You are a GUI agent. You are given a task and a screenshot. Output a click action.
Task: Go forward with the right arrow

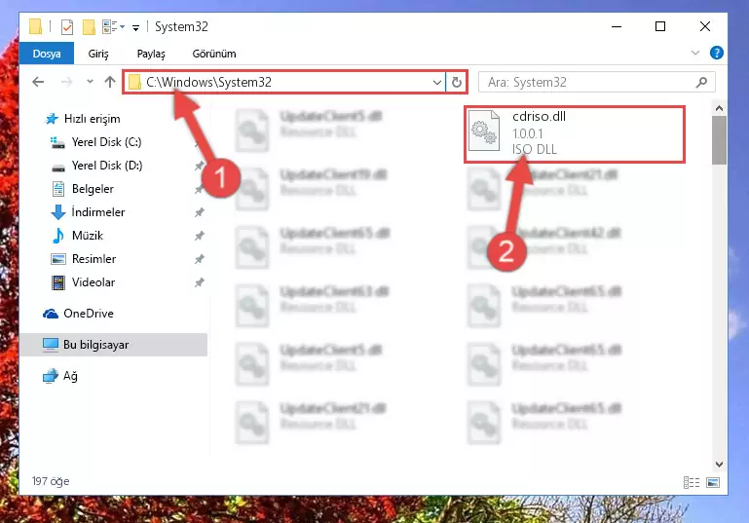click(x=67, y=82)
